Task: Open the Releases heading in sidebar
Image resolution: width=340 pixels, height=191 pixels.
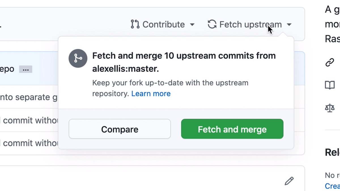Action: point(332,152)
